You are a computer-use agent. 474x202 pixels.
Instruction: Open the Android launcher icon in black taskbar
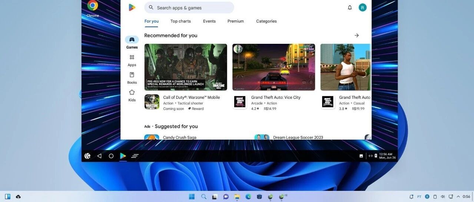(x=87, y=156)
